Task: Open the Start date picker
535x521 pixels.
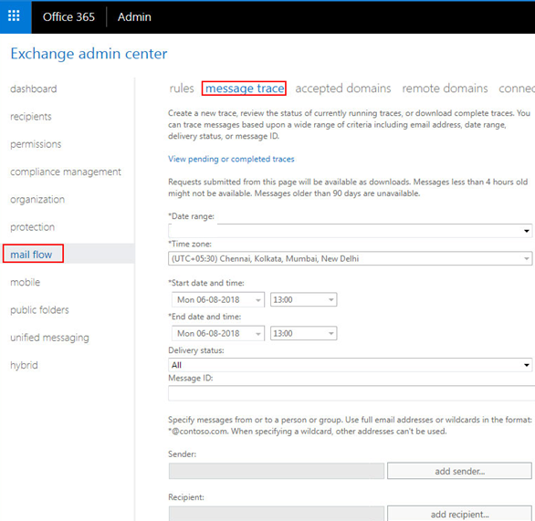Action: tap(218, 299)
